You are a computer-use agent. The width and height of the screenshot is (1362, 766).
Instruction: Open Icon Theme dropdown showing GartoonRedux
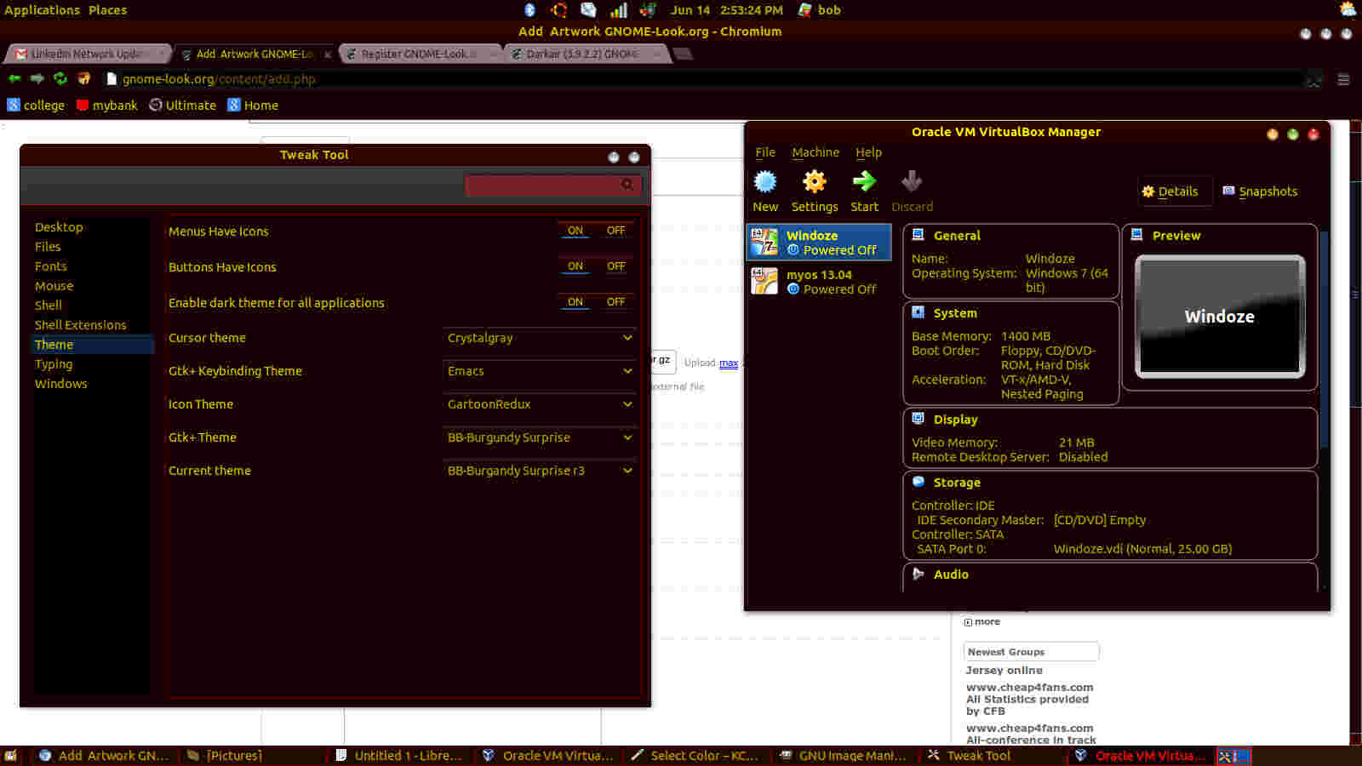click(540, 404)
